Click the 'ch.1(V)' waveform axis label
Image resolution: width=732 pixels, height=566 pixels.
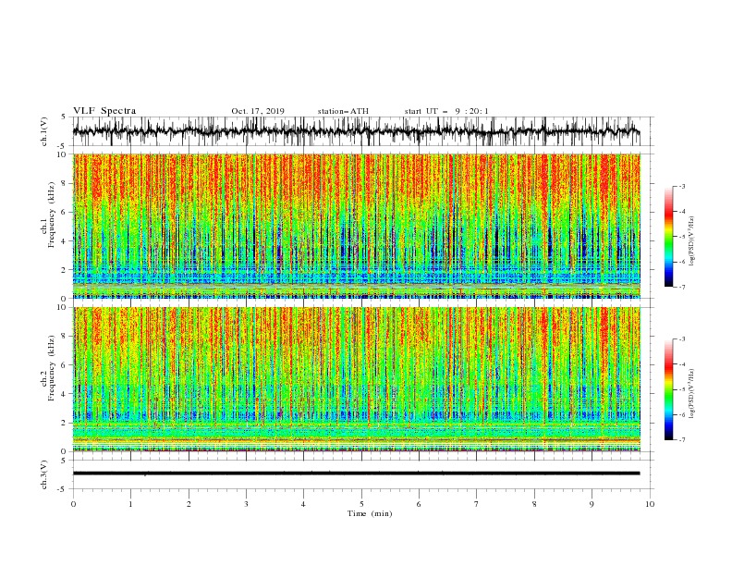coord(44,131)
